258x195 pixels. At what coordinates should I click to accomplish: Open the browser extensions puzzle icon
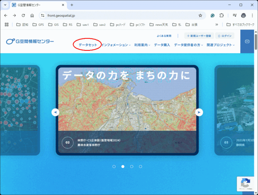[x=222, y=15]
